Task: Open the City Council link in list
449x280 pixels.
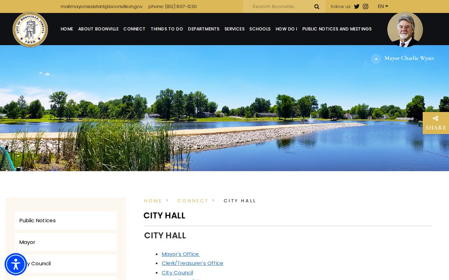Action: pyautogui.click(x=177, y=273)
